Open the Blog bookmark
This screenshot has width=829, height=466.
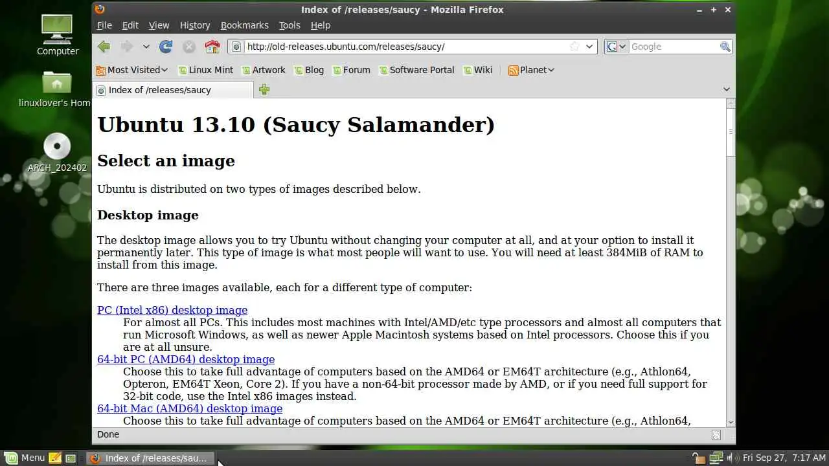(x=308, y=70)
